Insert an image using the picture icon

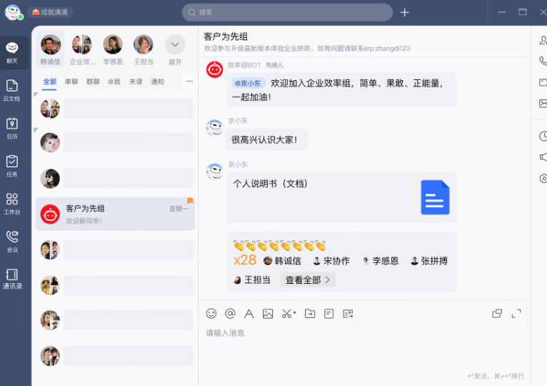click(x=268, y=313)
